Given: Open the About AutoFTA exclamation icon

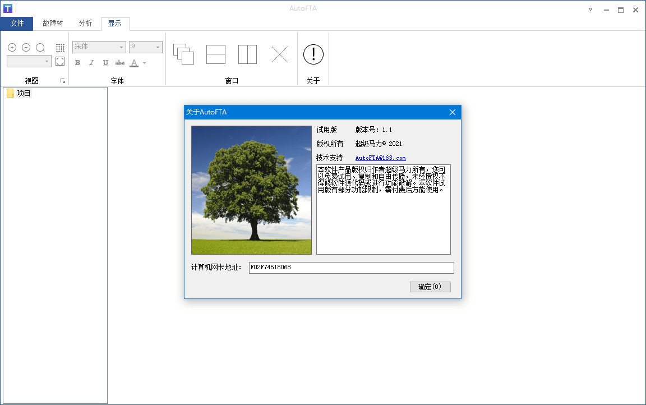Looking at the screenshot, I should 313,54.
